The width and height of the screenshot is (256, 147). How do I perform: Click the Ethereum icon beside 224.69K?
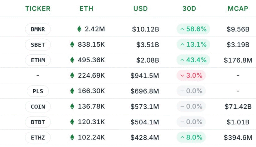(x=72, y=76)
